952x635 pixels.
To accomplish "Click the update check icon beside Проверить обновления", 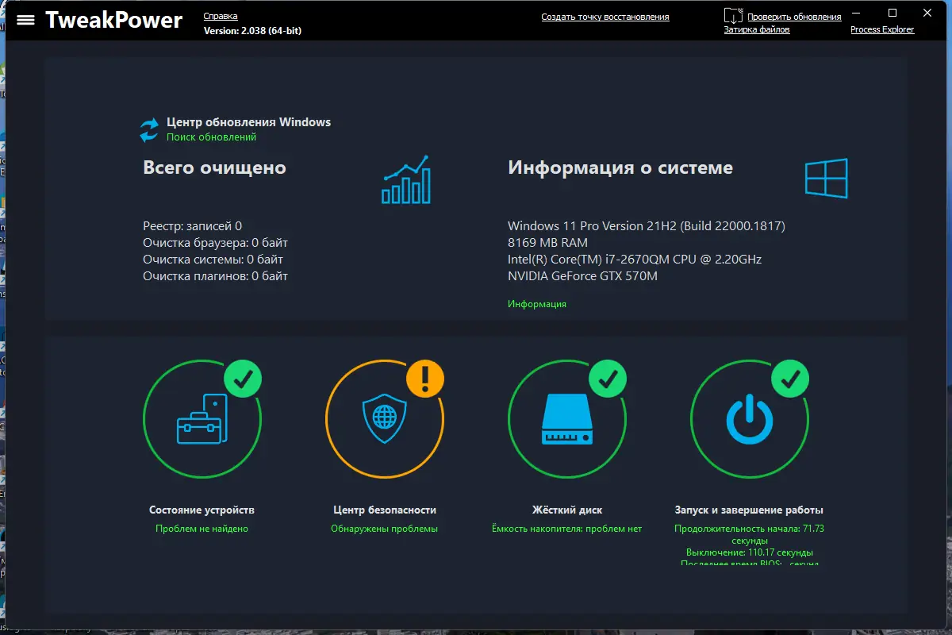I will point(734,15).
